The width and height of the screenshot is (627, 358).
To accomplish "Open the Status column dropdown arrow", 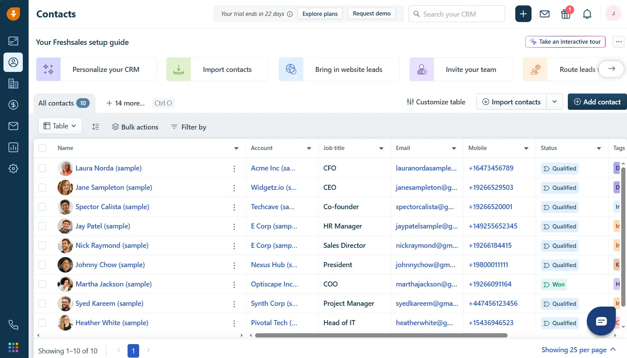I will [x=599, y=148].
